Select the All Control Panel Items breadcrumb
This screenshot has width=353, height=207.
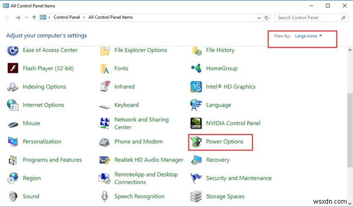[110, 17]
